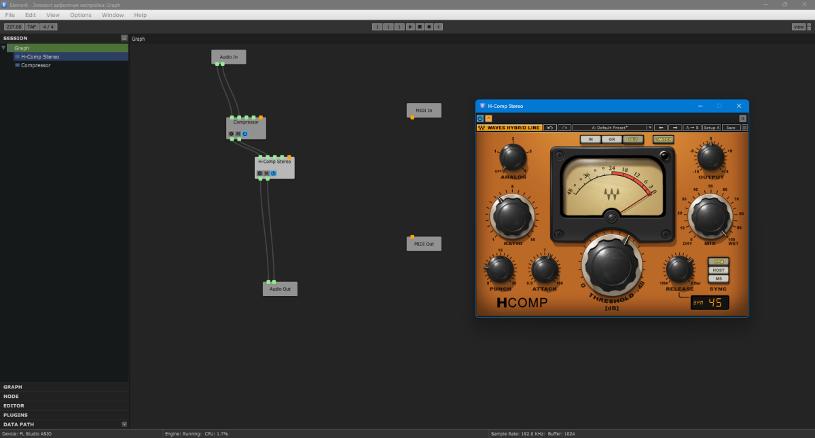
Task: Select Compressor in the session tree
Action: [35, 65]
